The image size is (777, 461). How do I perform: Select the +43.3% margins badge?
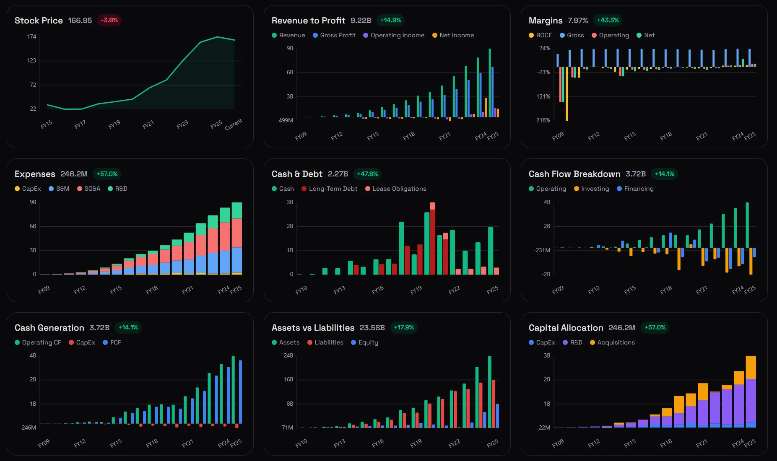(608, 20)
